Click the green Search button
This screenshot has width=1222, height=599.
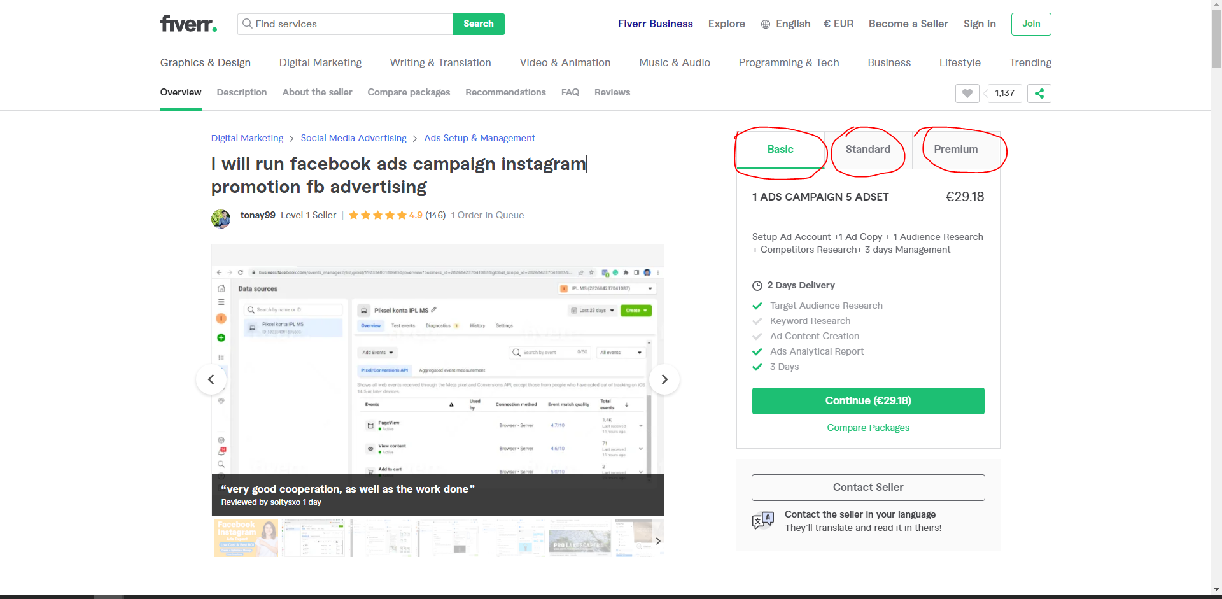pos(479,24)
